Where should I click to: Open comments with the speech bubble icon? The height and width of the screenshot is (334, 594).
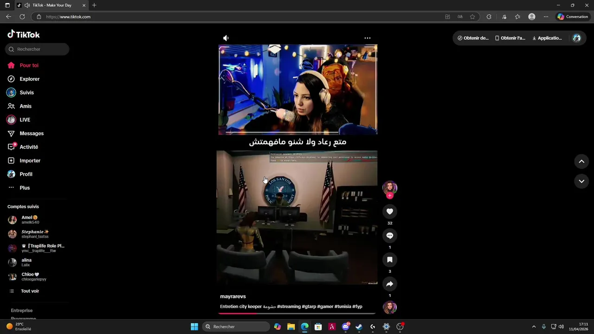390,236
